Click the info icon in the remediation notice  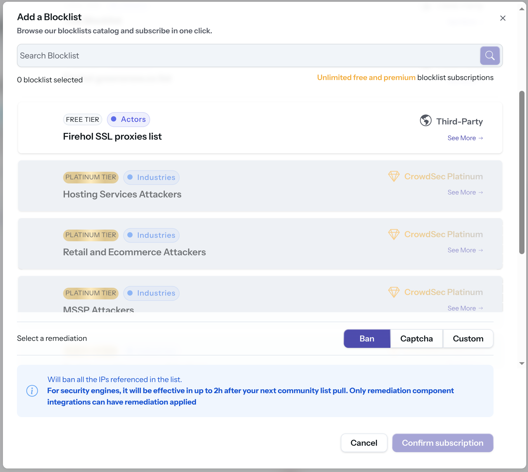(32, 391)
